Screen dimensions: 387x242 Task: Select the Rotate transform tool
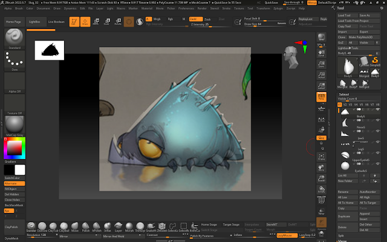118,22
